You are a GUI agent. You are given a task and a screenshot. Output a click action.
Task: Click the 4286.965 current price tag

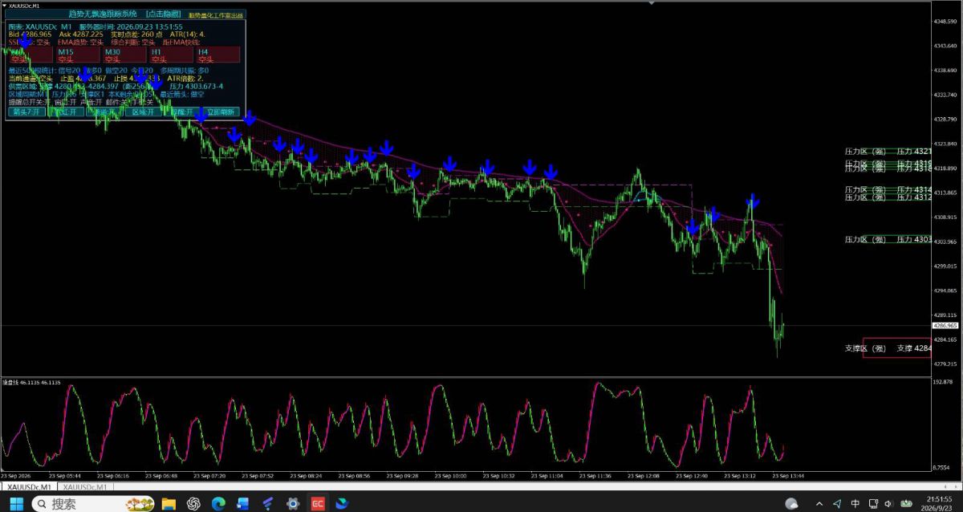[945, 326]
